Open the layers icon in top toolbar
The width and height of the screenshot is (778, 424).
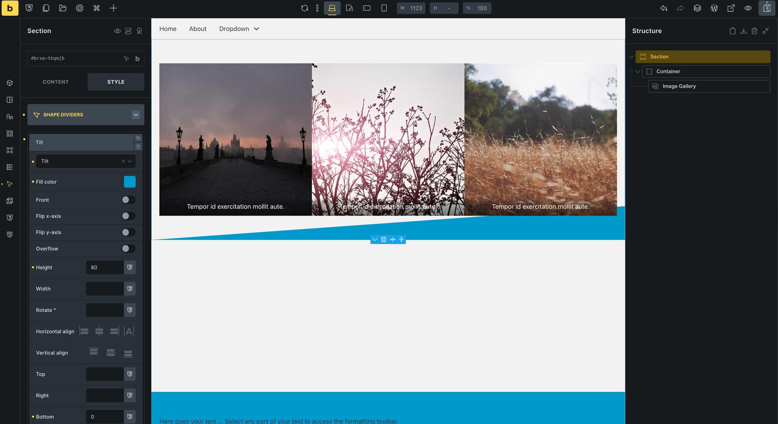(697, 8)
